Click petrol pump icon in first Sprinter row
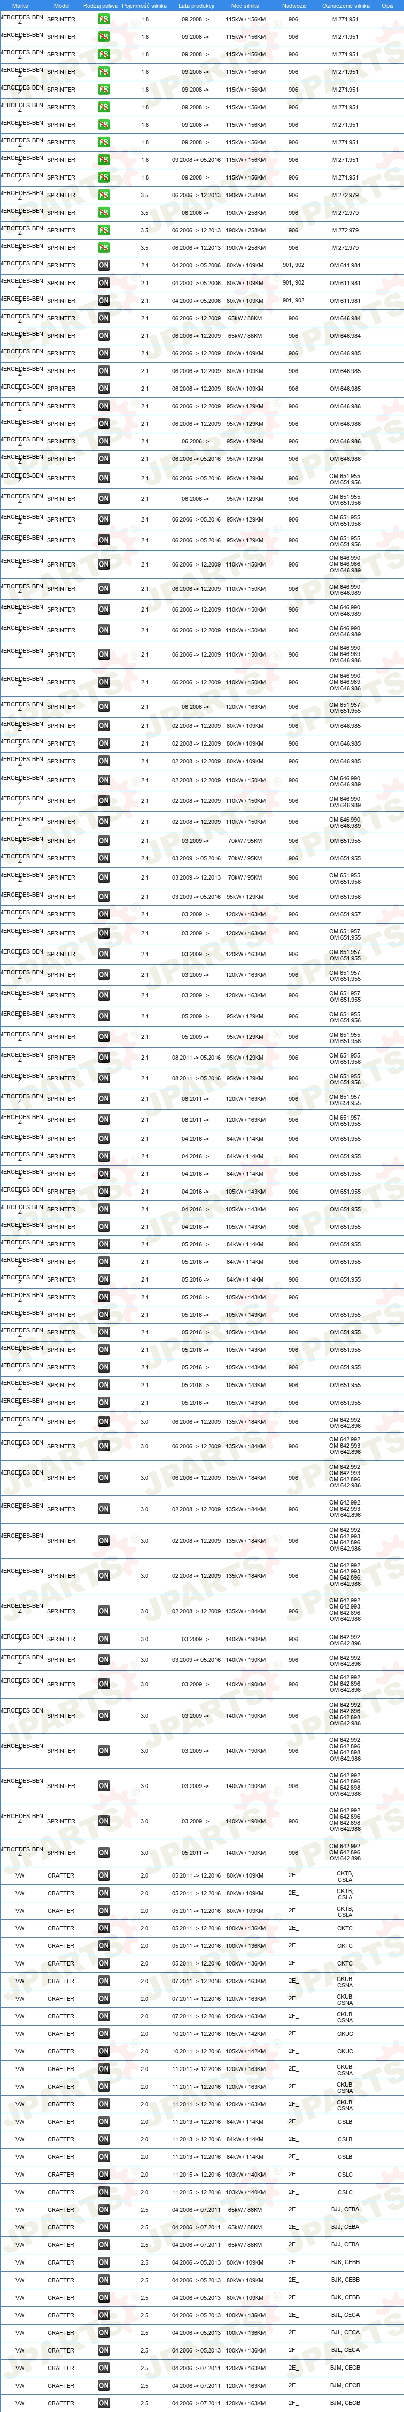404x2412 pixels. coord(104,19)
